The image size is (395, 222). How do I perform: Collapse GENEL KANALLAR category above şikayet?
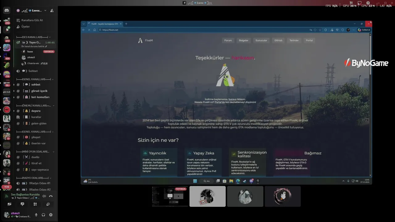click(x=35, y=132)
